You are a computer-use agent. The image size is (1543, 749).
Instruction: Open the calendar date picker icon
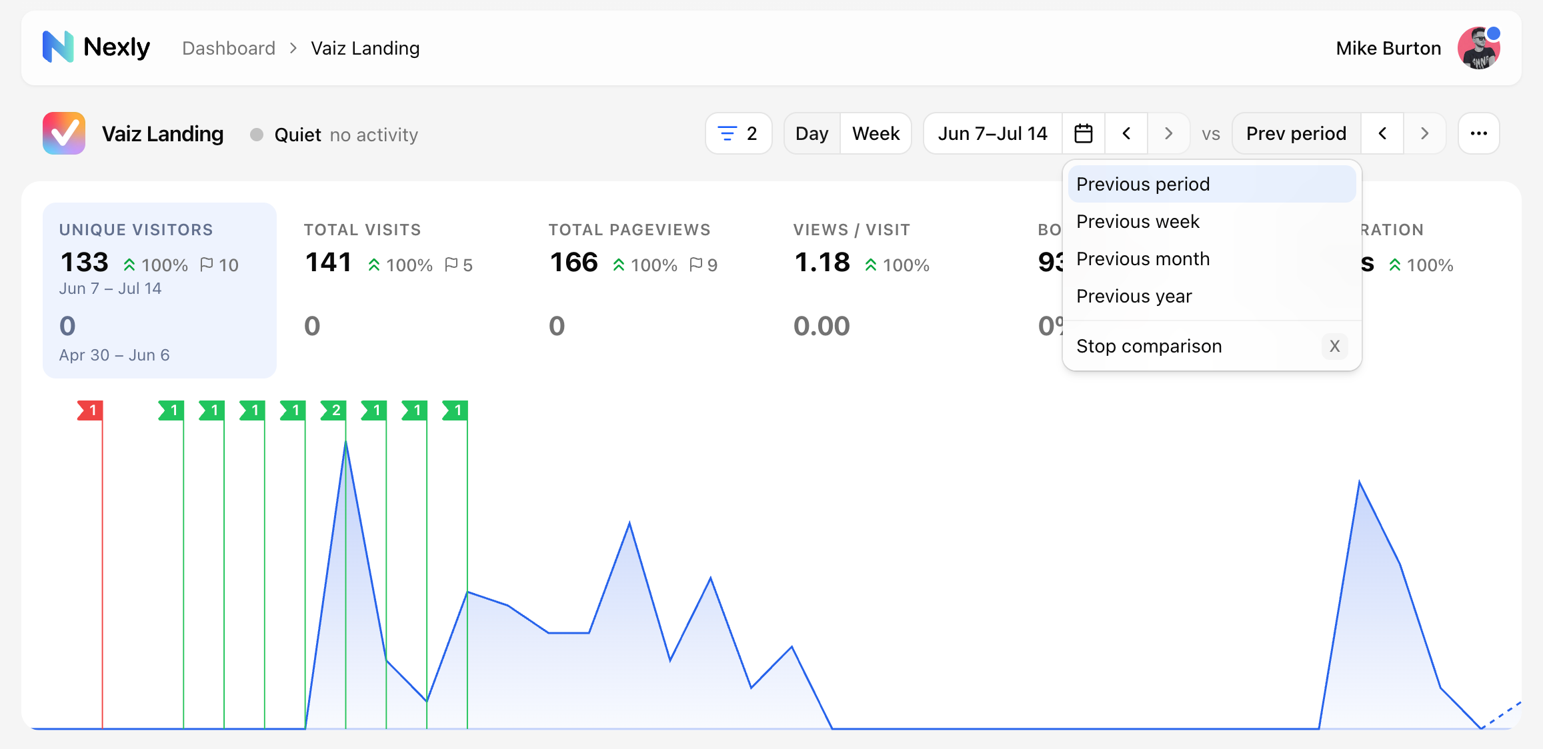[x=1084, y=134]
